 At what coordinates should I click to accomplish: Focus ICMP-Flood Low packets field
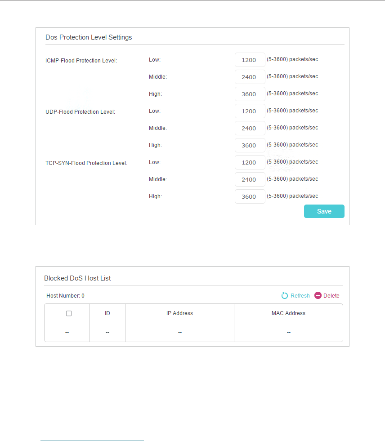point(250,60)
